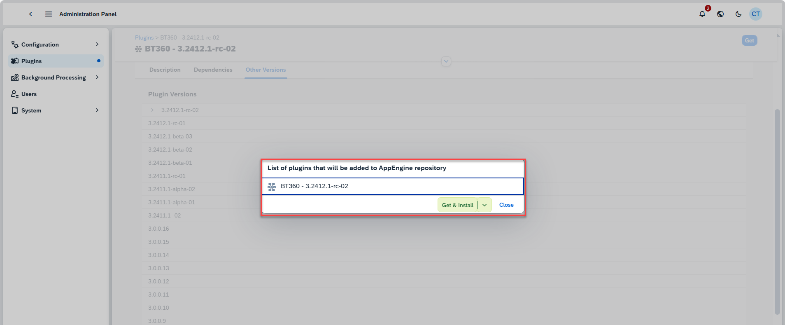
Task: Click the Users person icon in sidebar
Action: click(14, 94)
